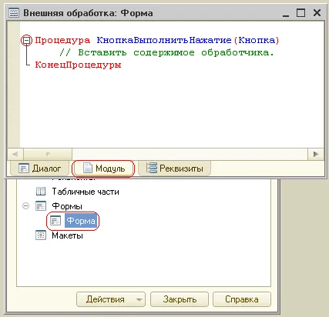Select the Макеты tree item
The image size is (329, 317).
pyautogui.click(x=67, y=235)
